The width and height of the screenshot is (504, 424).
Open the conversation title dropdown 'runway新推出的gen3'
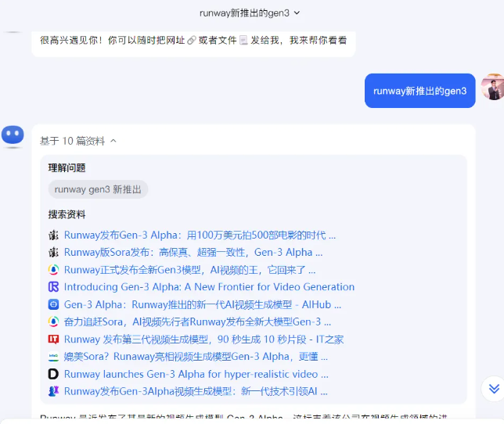[250, 13]
